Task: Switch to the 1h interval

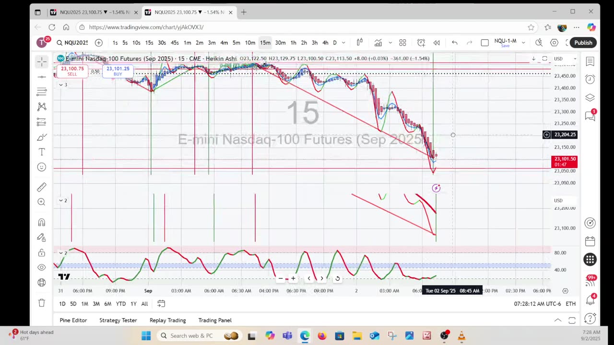Action: click(293, 43)
